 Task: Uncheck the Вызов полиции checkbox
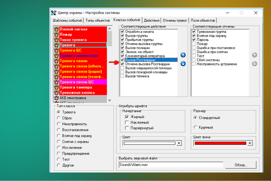(122, 48)
